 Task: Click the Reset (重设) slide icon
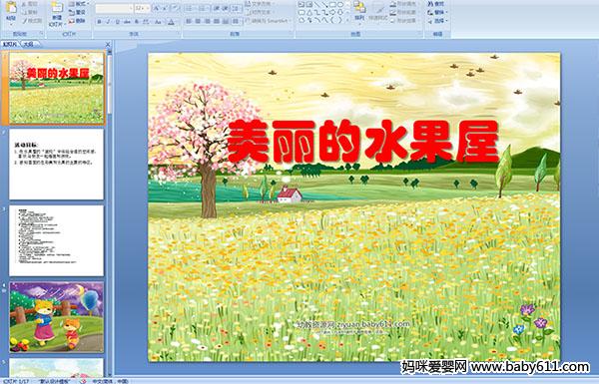click(x=77, y=12)
